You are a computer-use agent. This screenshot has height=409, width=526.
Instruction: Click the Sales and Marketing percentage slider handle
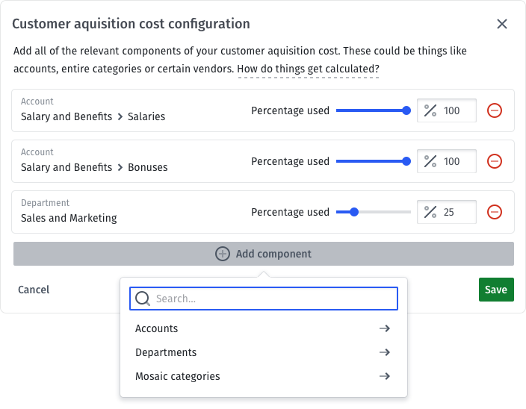[x=354, y=212]
